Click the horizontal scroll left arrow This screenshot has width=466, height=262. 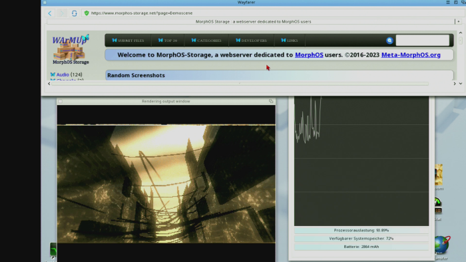click(x=49, y=84)
